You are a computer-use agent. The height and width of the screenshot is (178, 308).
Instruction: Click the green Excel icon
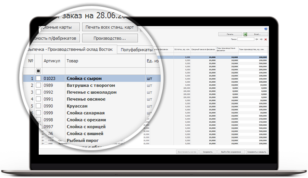[x=245, y=34]
